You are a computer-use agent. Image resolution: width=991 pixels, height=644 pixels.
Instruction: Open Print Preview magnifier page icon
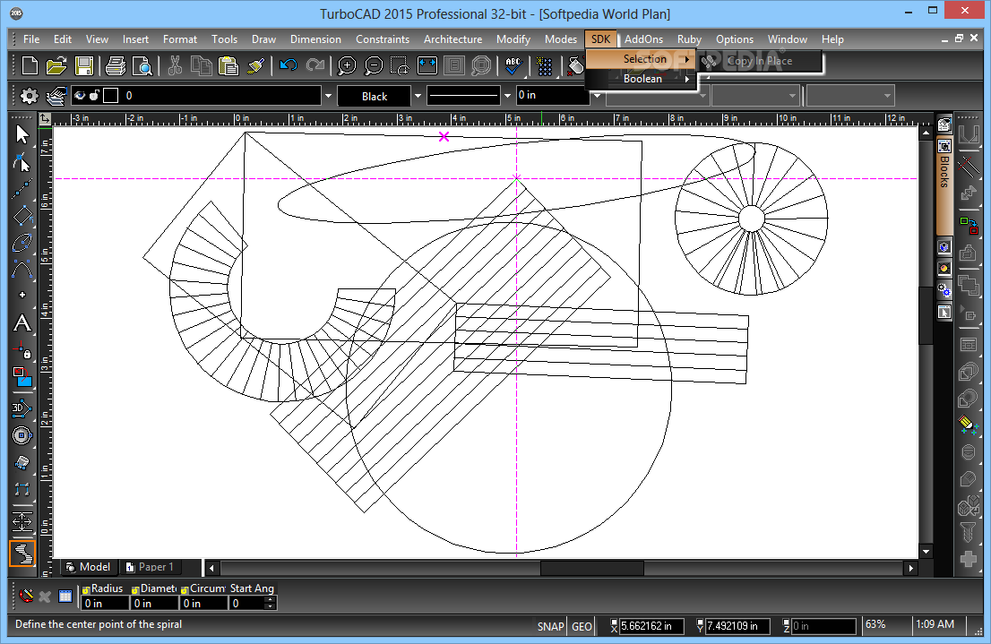point(142,65)
